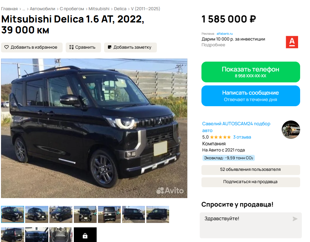Click the compare list icon
310x242 pixels.
tap(71, 47)
